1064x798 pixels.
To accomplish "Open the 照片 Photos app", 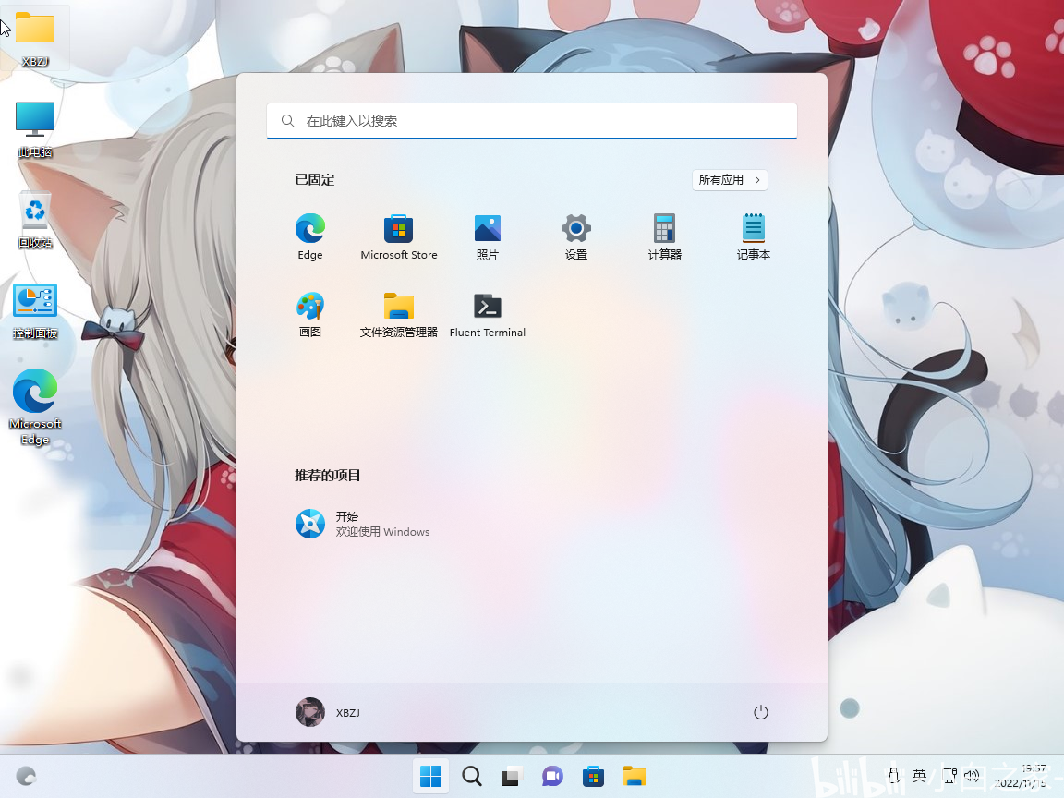I will tap(488, 236).
